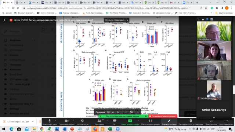This screenshot has height=132, width=235.
Task: Go back from PDF preview arrow
Action: pyautogui.click(x=5, y=20)
